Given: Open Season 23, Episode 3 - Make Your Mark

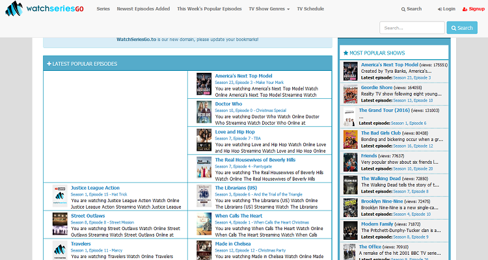Looking at the screenshot, I should 249,83.
